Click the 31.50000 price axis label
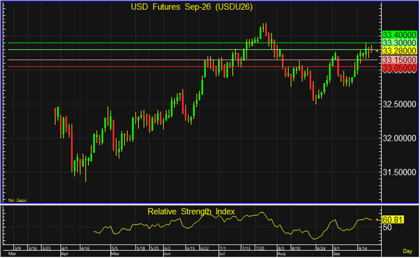Viewport: 420px width, 258px height. 399,173
